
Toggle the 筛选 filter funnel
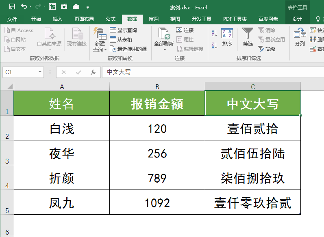click(248, 37)
